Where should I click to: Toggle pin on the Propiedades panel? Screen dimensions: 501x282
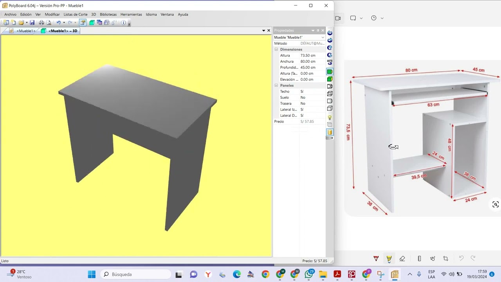click(x=318, y=31)
